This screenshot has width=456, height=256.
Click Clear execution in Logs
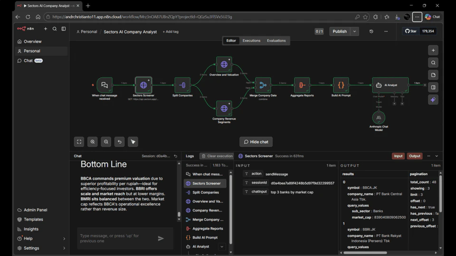217,156
